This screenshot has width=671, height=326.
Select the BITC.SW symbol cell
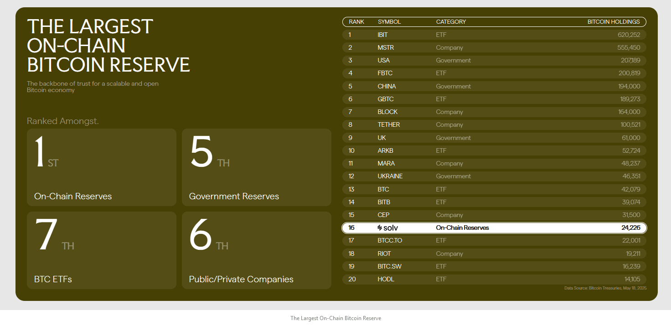point(389,266)
